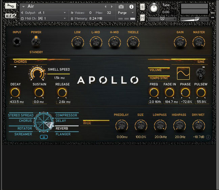Click the Swell Speed knob
Image resolution: width=219 pixels, height=190 pixels.
tap(37, 73)
